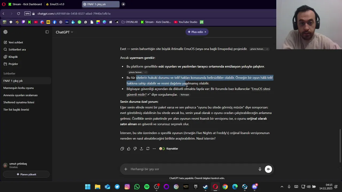This screenshot has width=342, height=192.
Task: Start voice mode with waveform button
Action: (268, 169)
